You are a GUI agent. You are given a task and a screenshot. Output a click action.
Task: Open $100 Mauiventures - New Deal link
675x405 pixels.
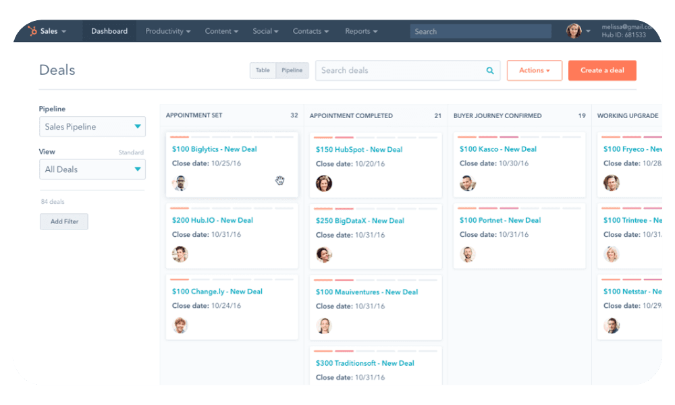pos(367,292)
